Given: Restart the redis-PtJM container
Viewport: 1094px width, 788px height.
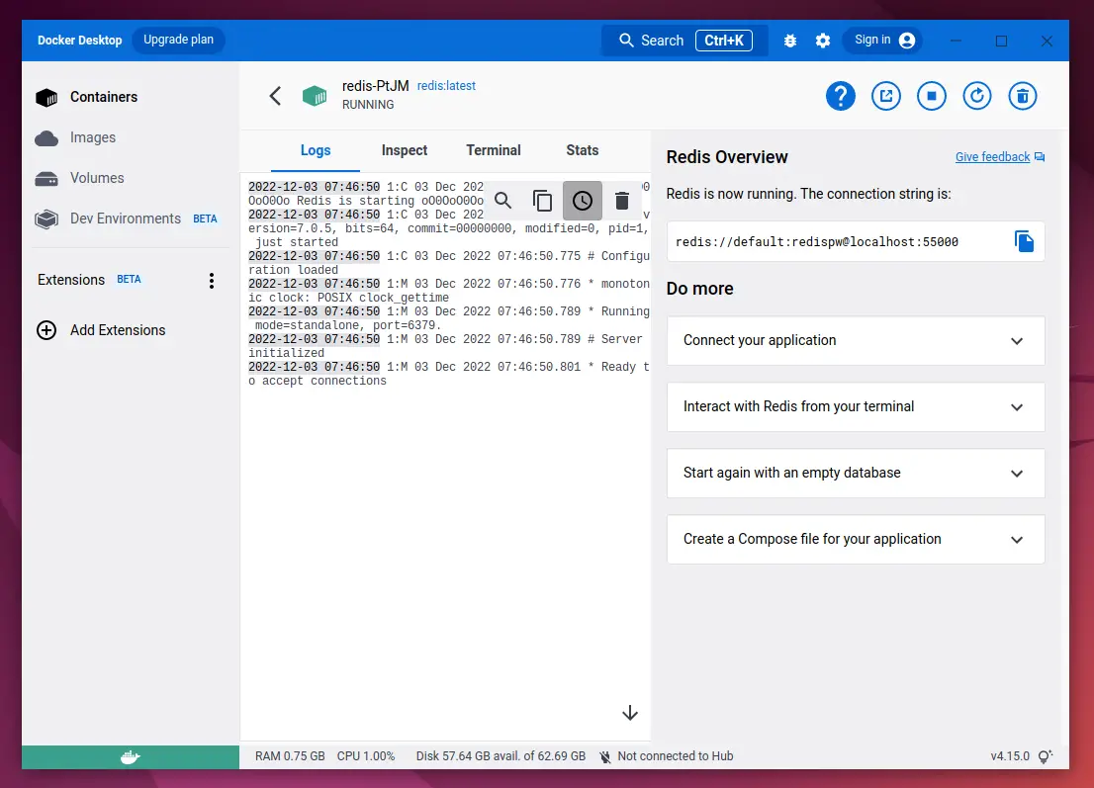Looking at the screenshot, I should click(x=977, y=96).
